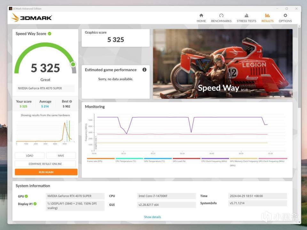Viewport: 307px width, 230px height.
Task: Click the GPU field in System information
Action: [x=75, y=196]
